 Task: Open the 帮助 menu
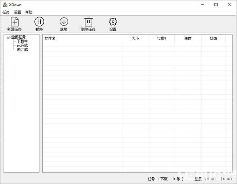29,12
